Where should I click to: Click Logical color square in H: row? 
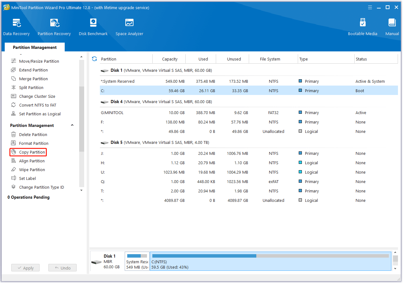[300, 163]
